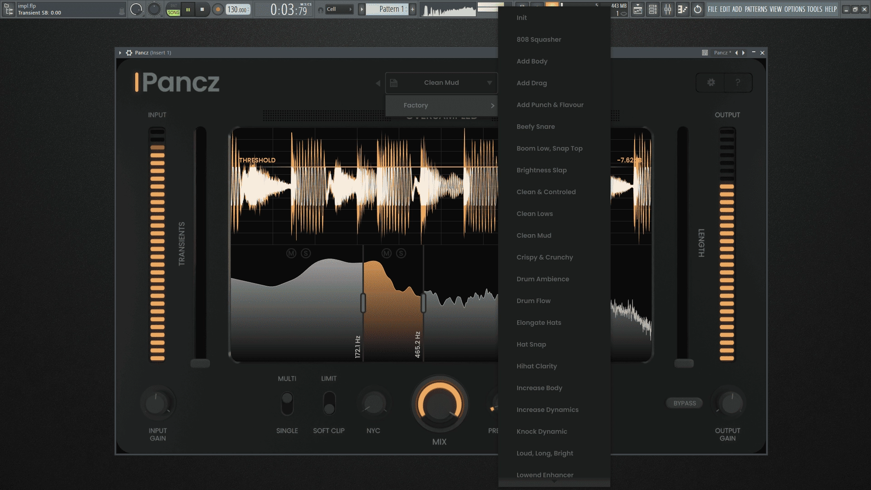
Task: Add a new pattern with plus button
Action: [412, 9]
